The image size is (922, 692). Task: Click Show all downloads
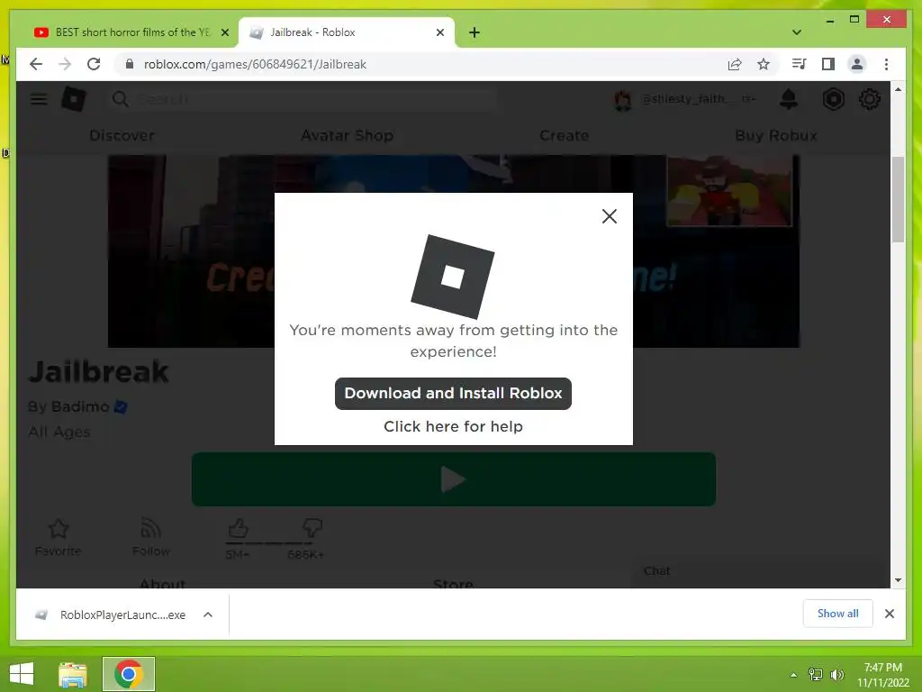pos(837,614)
